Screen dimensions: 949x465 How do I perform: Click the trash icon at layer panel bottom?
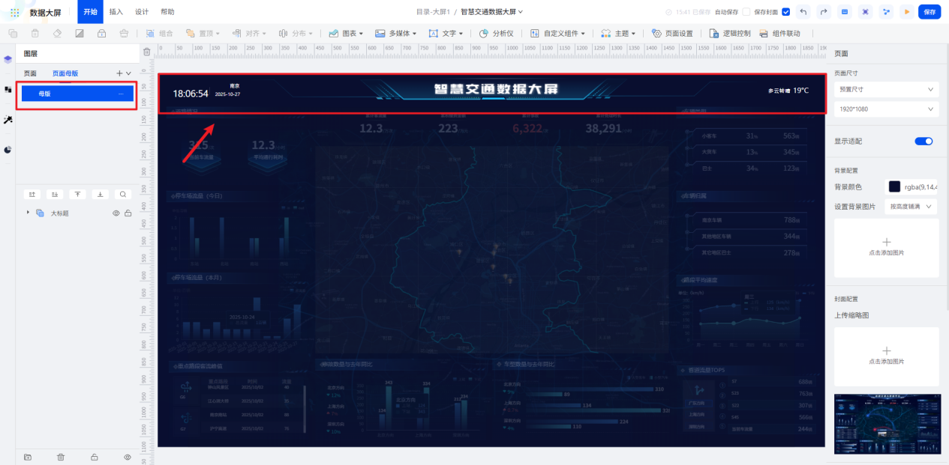[x=61, y=457]
